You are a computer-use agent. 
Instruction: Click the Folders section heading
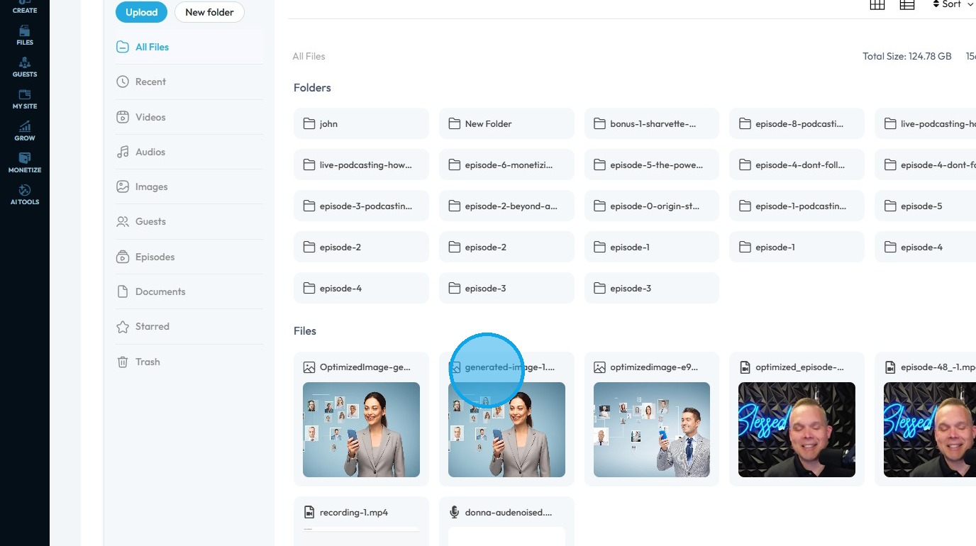coord(312,88)
